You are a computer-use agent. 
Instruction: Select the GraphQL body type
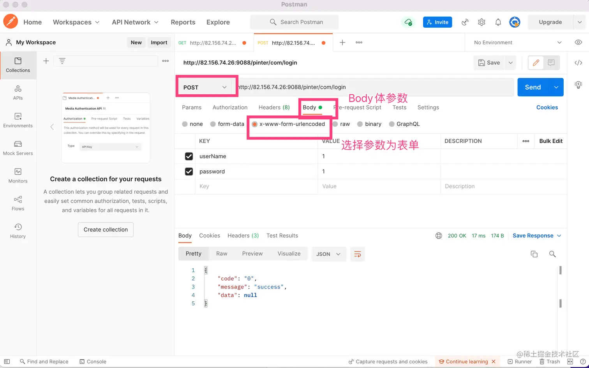pos(391,124)
